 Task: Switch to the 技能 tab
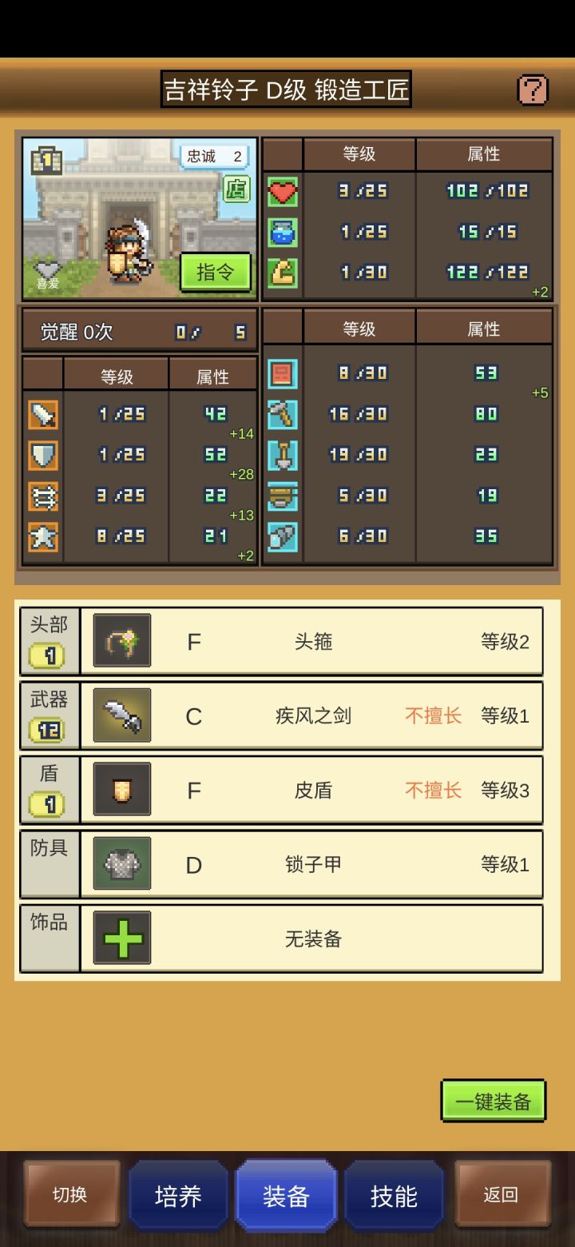coord(394,1196)
